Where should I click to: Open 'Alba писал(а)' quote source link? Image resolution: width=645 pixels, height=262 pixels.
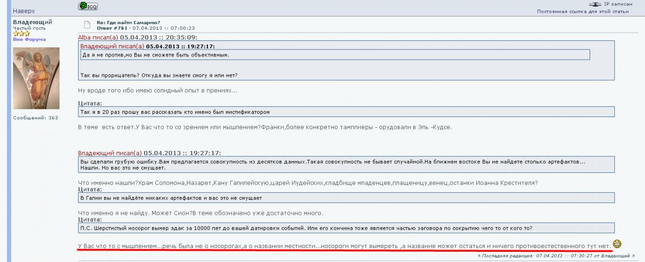point(98,38)
